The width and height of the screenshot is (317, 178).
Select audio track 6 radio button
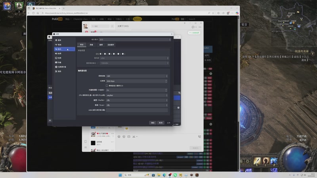123,54
